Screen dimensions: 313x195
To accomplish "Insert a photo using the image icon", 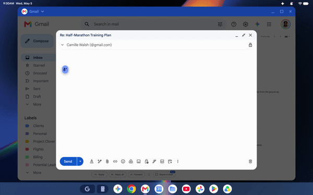I will tap(139, 161).
